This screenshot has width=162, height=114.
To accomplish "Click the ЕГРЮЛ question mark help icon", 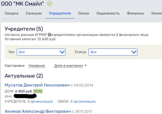I will click(x=49, y=35).
